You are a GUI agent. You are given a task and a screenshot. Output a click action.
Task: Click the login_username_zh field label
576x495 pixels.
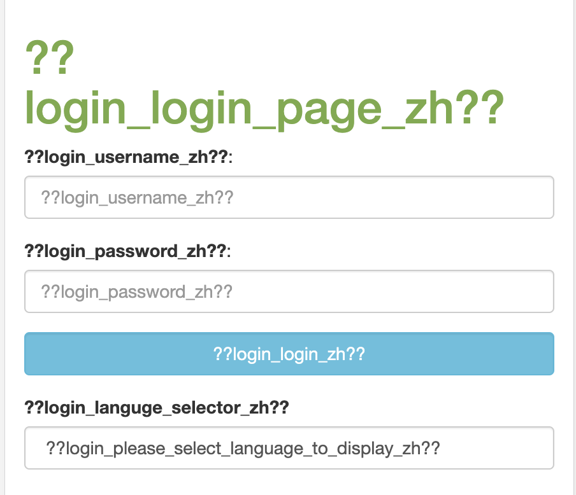(x=129, y=157)
